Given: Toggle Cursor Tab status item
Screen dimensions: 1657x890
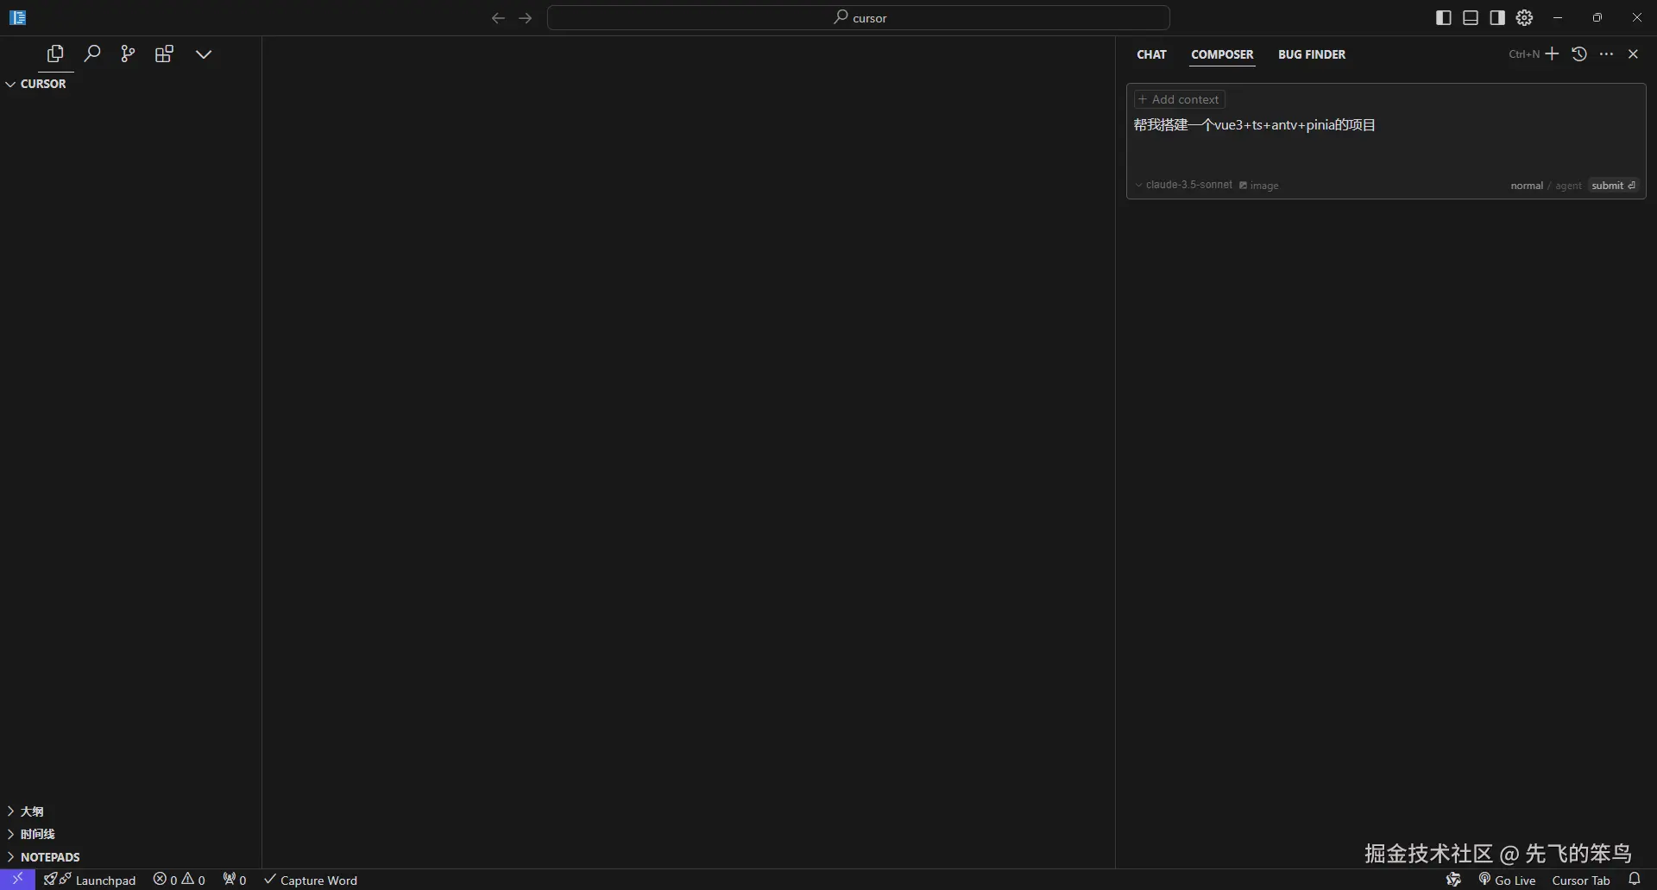Looking at the screenshot, I should (1581, 880).
